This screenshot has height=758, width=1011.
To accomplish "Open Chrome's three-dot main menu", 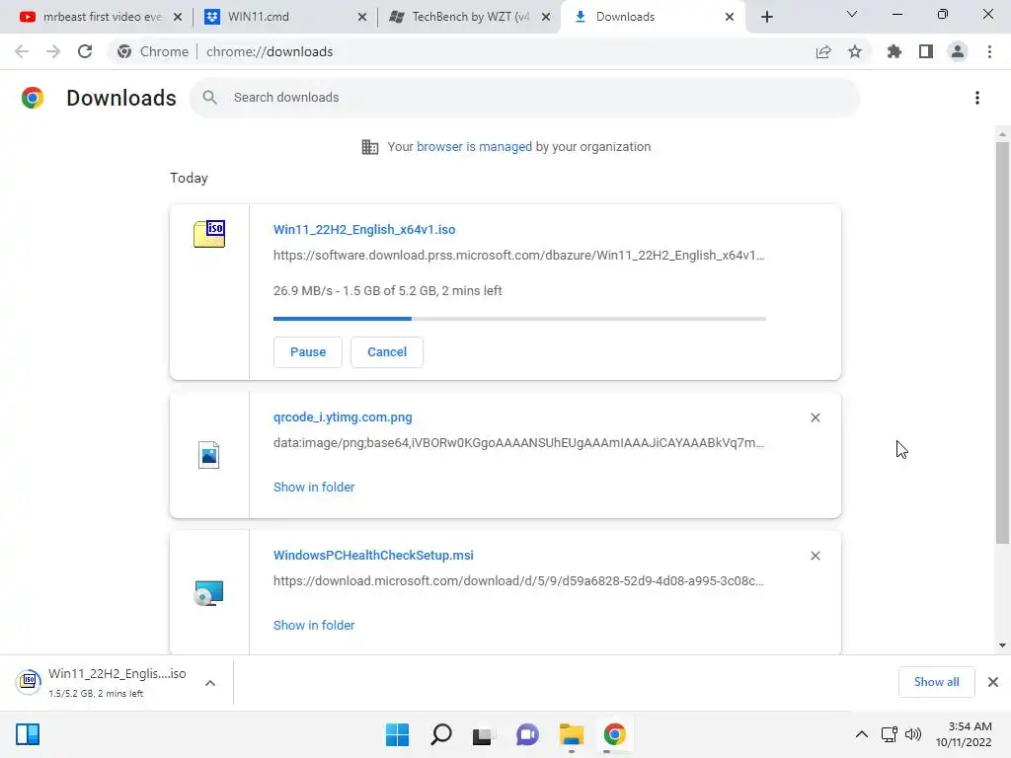I will [x=989, y=51].
